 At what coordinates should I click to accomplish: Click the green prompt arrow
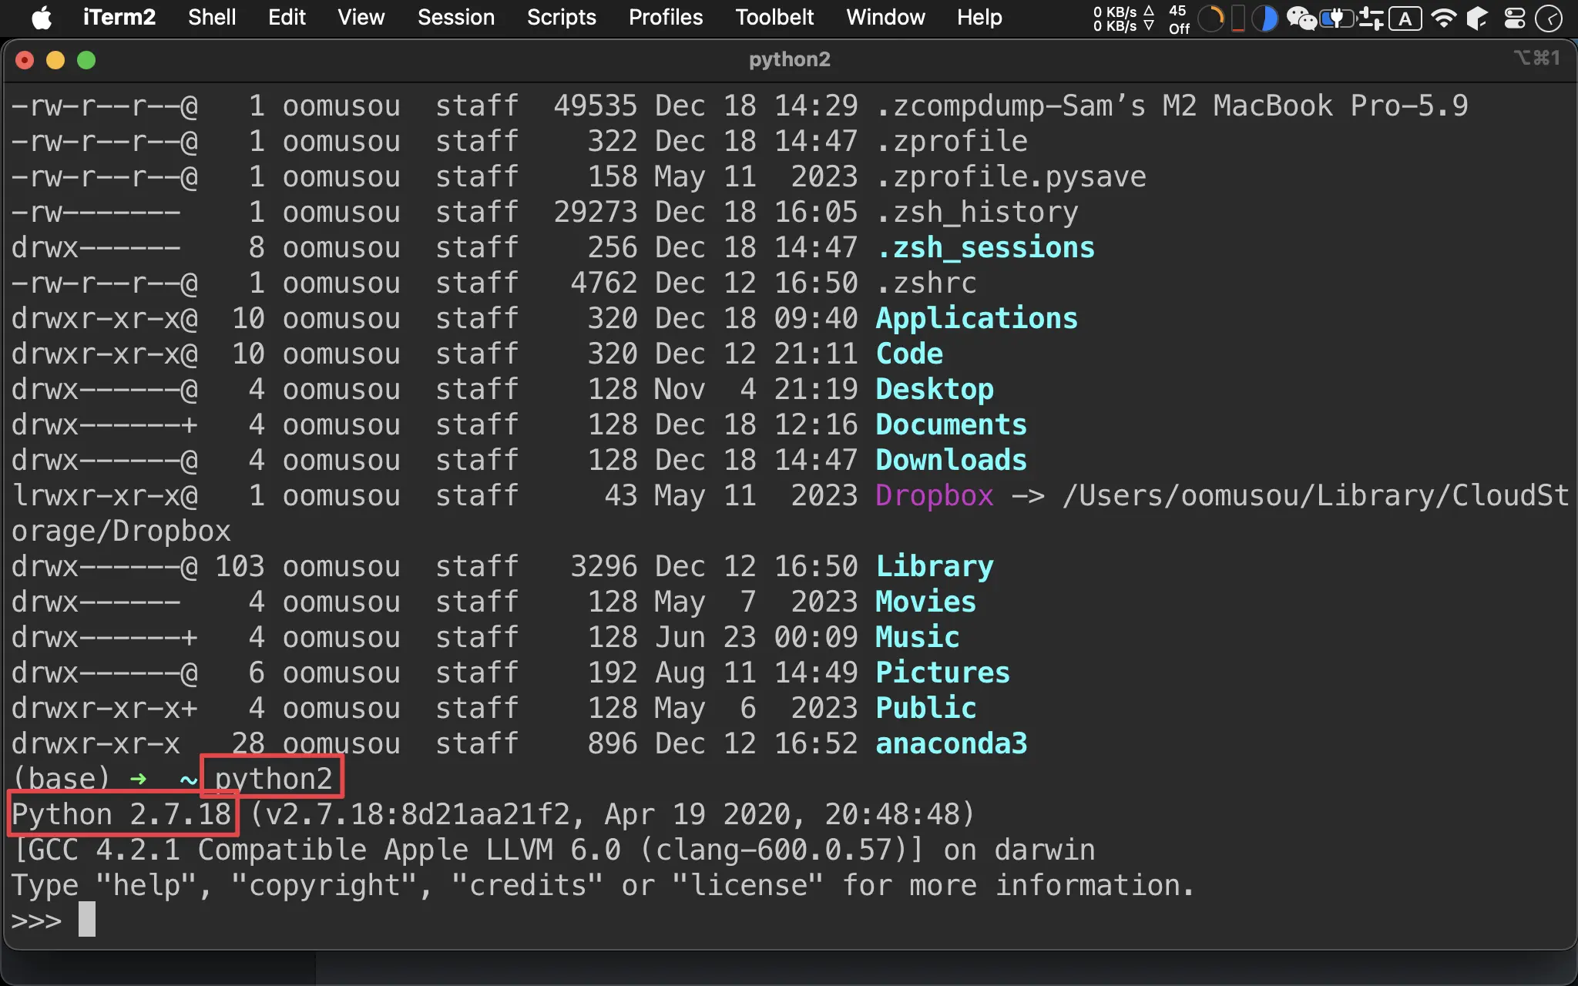coord(138,780)
